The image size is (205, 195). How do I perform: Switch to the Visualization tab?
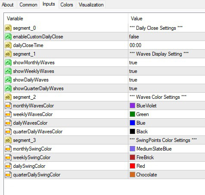91,5
